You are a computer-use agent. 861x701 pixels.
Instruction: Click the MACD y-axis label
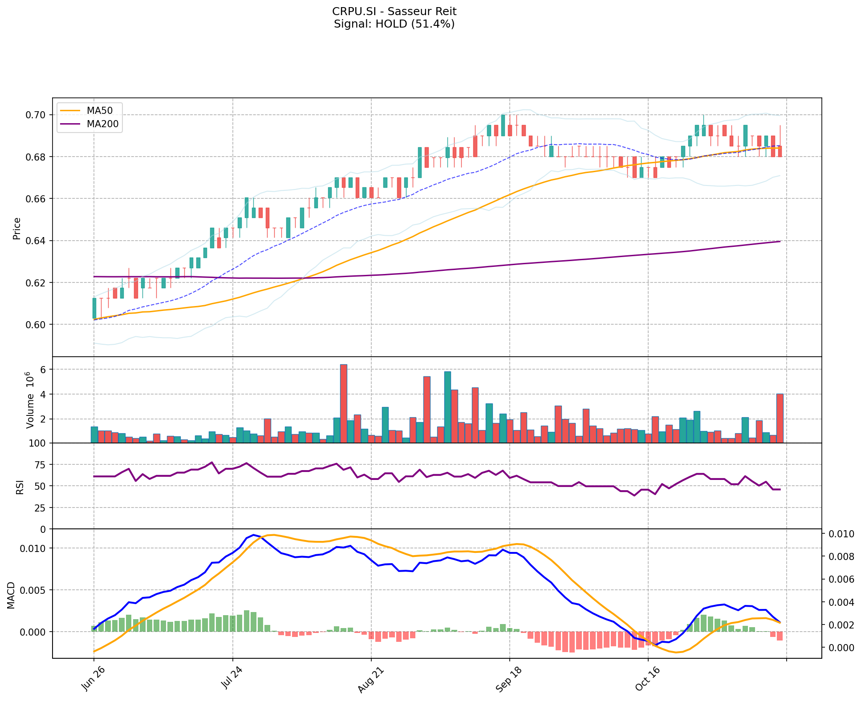pyautogui.click(x=11, y=595)
